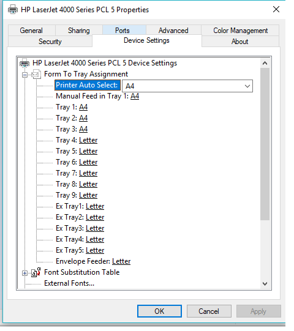Image resolution: width=294 pixels, height=331 pixels.
Task: Click the printer icon in title bar
Action: 13,10
